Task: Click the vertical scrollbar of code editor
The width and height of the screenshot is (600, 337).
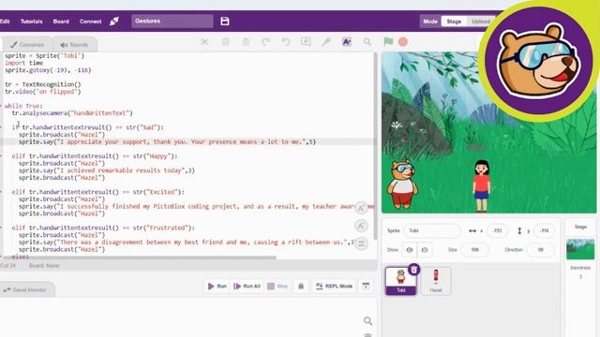Action: pyautogui.click(x=376, y=146)
